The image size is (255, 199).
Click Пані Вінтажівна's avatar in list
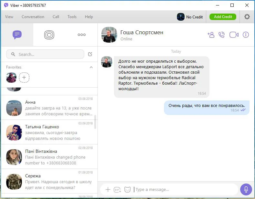pyautogui.click(x=14, y=157)
